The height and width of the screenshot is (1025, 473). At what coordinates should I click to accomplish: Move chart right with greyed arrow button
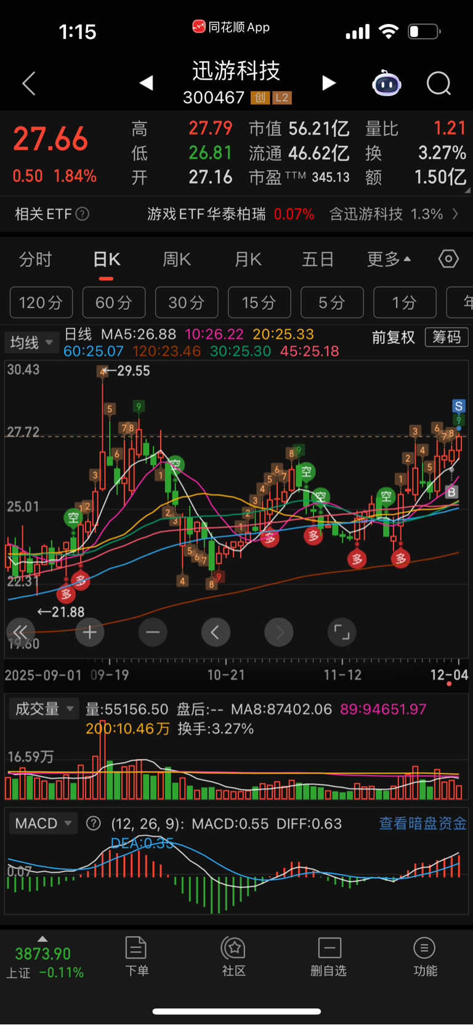pos(279,632)
